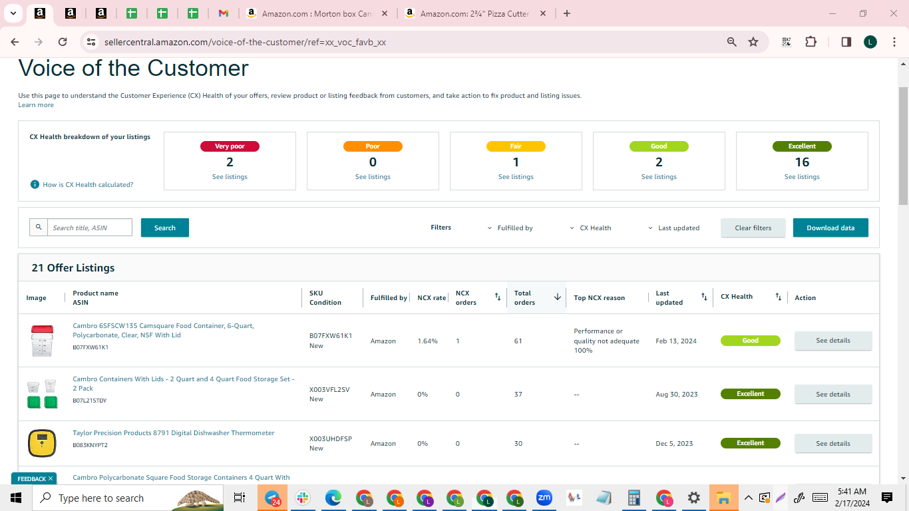
Task: Open File Explorer from the taskbar
Action: coord(723,498)
